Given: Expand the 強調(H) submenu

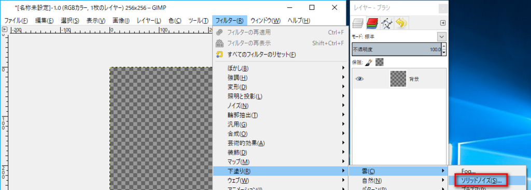Looking at the screenshot, I should point(281,78).
